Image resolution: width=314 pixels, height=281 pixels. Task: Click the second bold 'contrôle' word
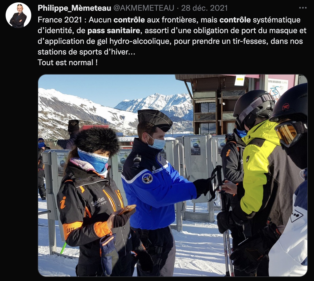235,20
